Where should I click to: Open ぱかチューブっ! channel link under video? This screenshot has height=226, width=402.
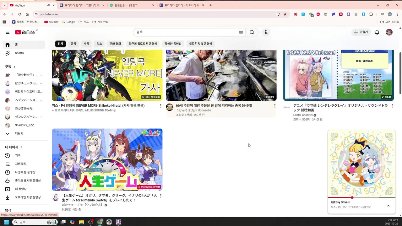82,205
